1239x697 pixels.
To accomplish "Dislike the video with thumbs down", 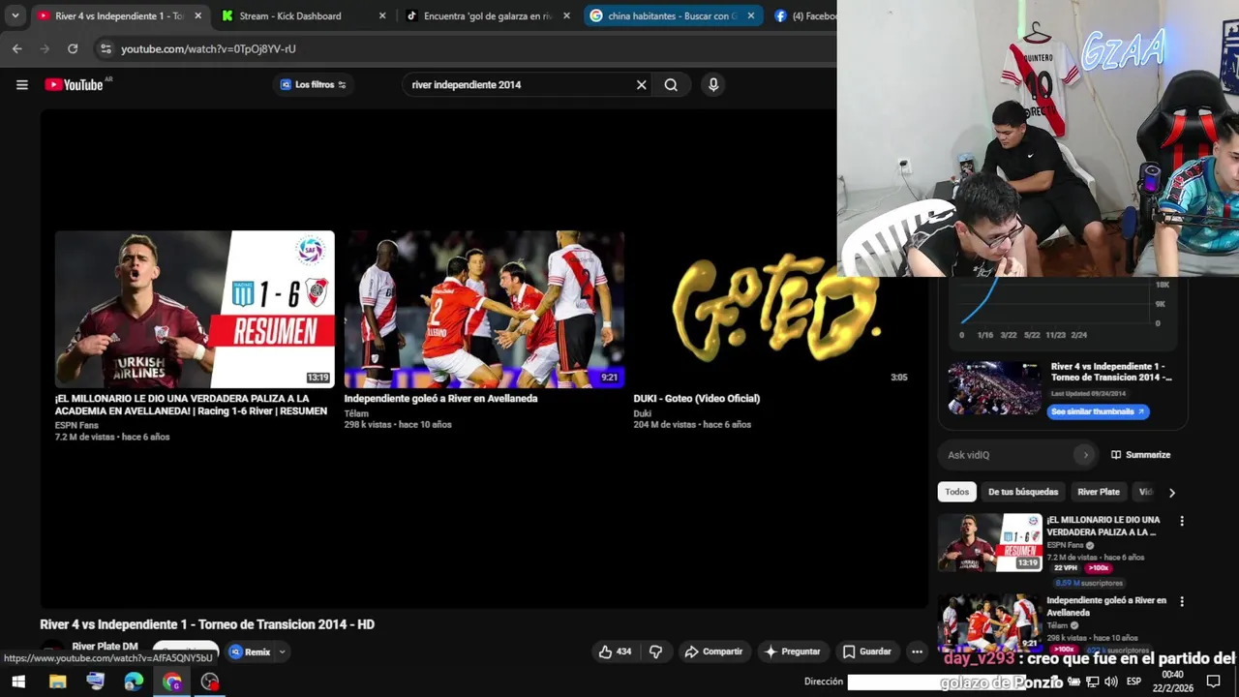I will [655, 652].
